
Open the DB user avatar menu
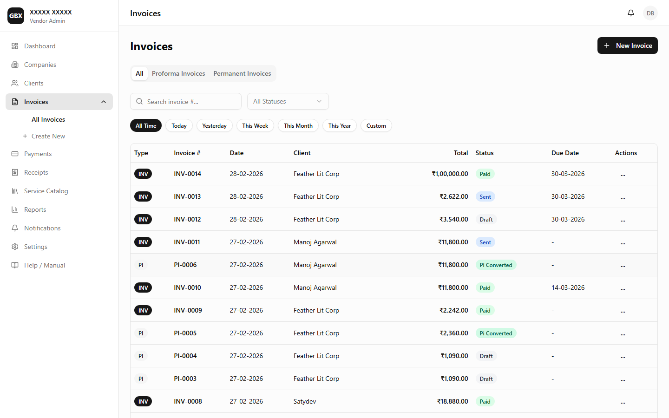coord(650,13)
